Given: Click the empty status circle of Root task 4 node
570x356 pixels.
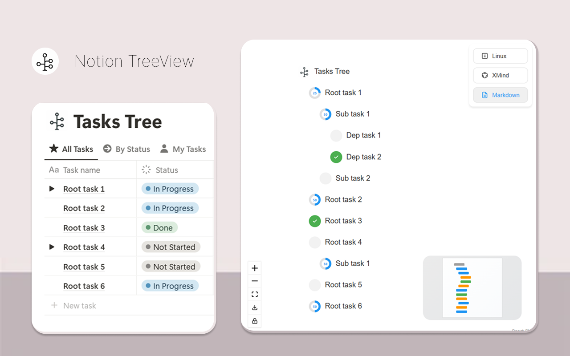Looking at the screenshot, I should pyautogui.click(x=315, y=243).
